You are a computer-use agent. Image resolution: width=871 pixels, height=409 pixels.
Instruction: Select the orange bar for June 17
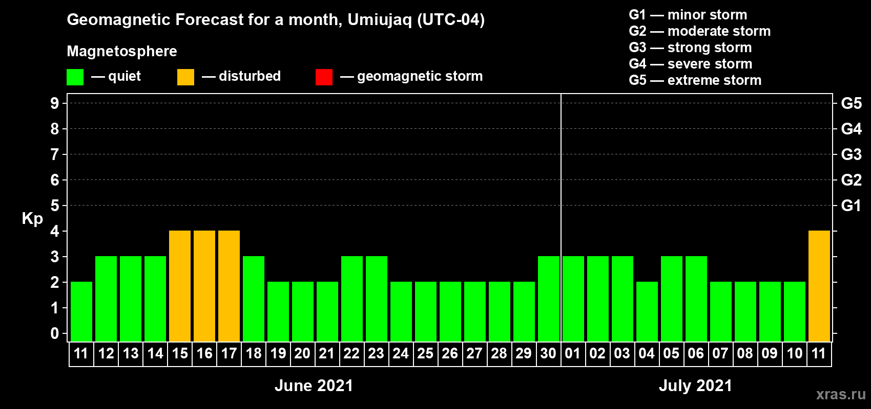click(229, 286)
